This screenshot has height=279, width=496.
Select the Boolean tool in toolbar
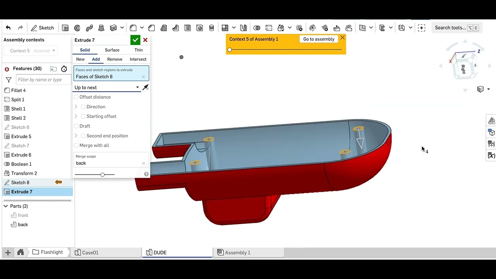(x=257, y=28)
